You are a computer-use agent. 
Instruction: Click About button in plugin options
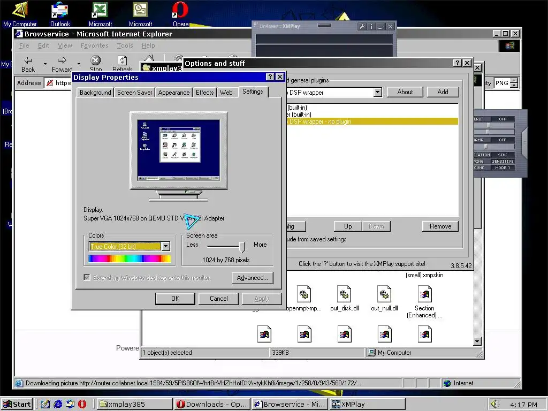[405, 92]
